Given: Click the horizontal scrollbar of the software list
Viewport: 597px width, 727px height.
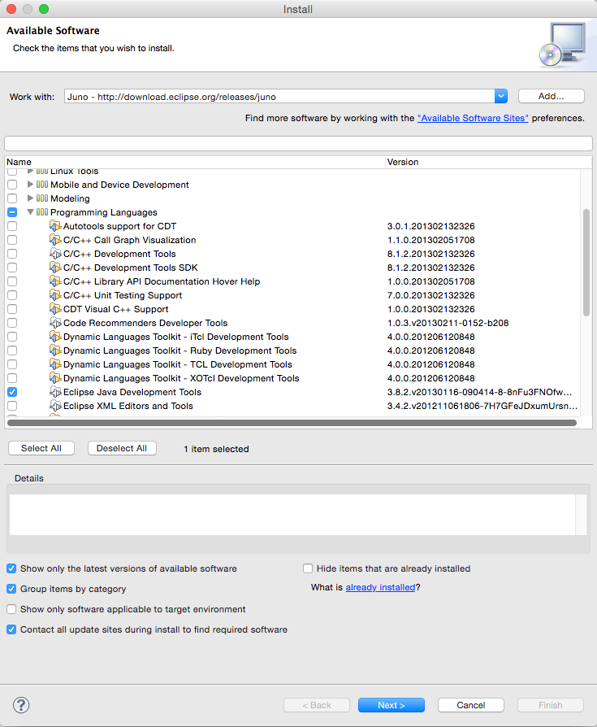Looking at the screenshot, I should (x=292, y=423).
